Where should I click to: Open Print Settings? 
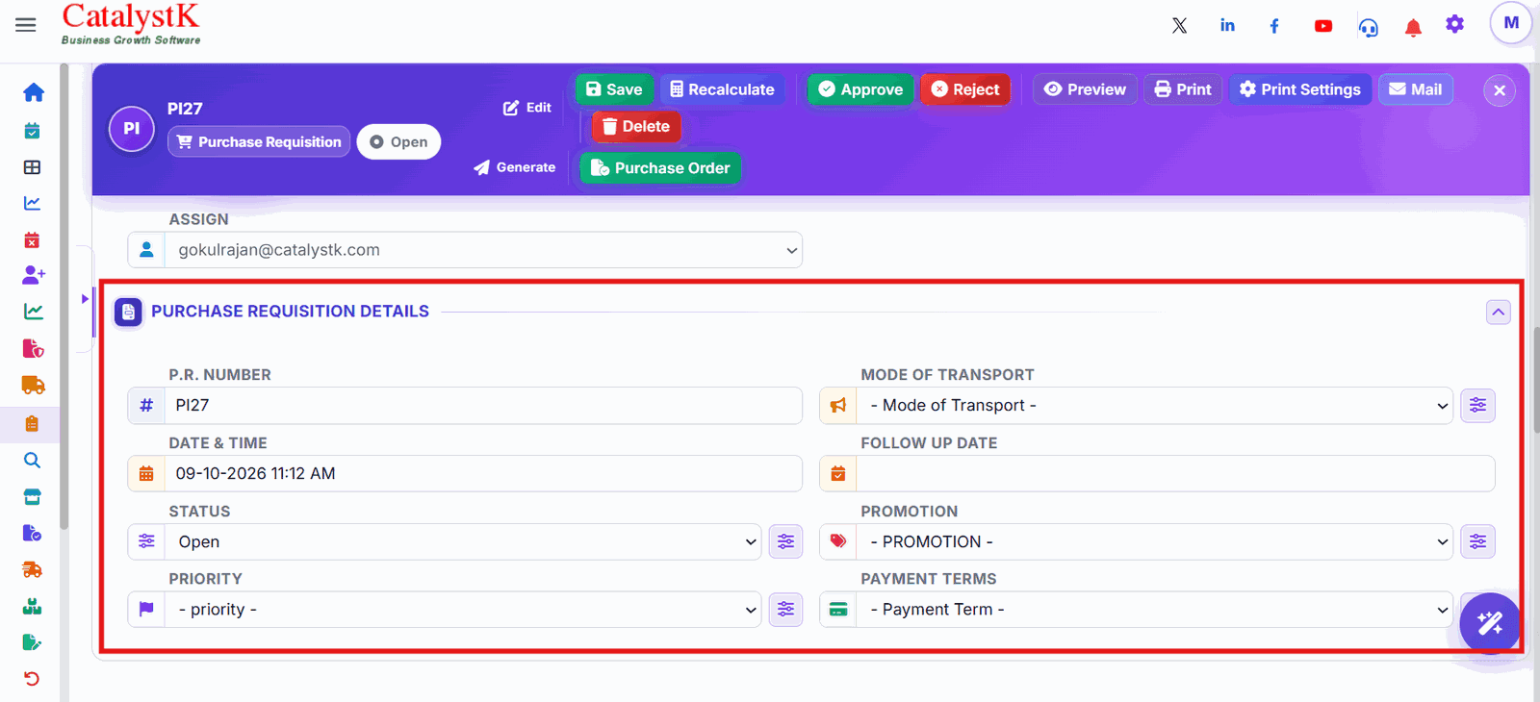click(x=1299, y=89)
